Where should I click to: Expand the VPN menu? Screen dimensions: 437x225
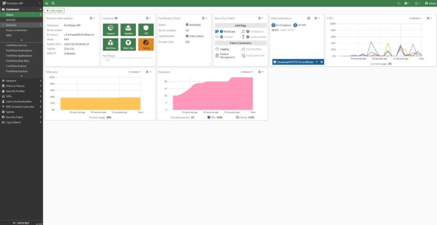[21, 96]
